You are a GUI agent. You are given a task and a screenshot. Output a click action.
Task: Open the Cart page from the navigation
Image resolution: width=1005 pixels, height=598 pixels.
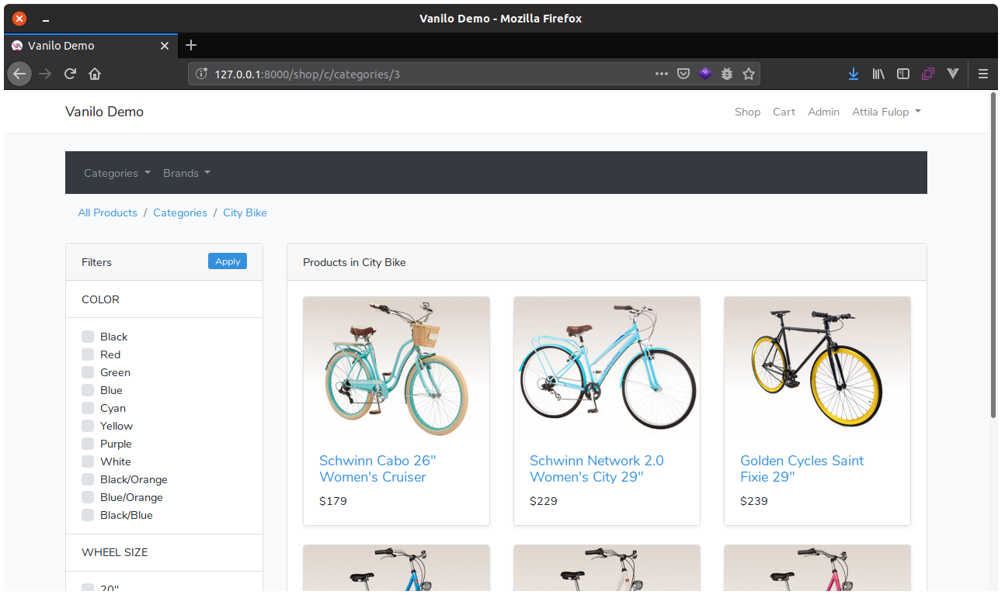click(784, 112)
